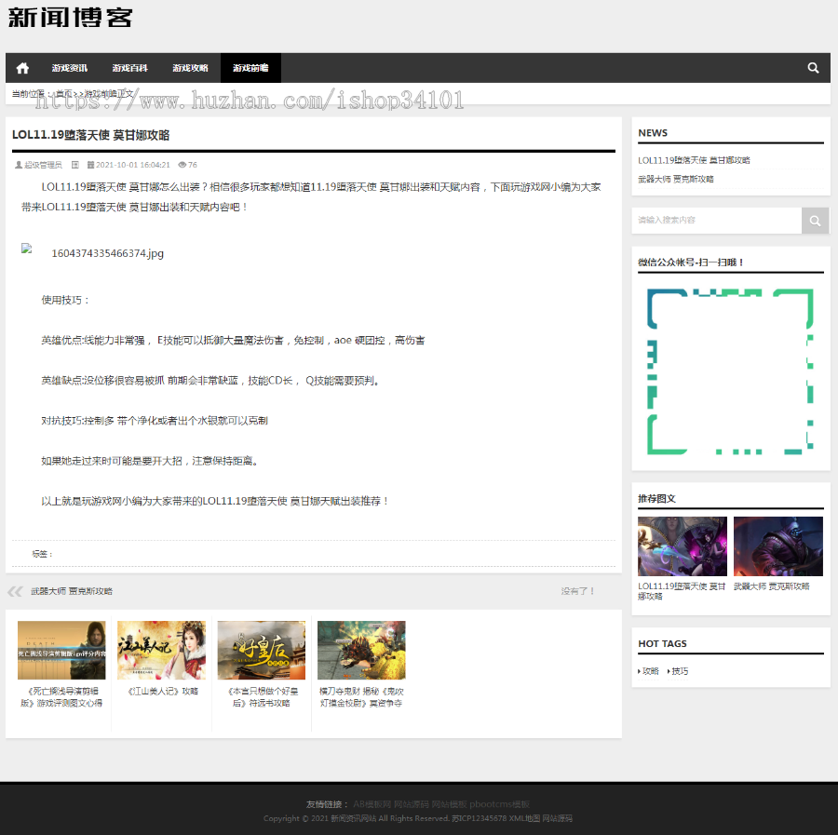
Task: Click footer friendly link 网站模板
Action: [x=450, y=804]
